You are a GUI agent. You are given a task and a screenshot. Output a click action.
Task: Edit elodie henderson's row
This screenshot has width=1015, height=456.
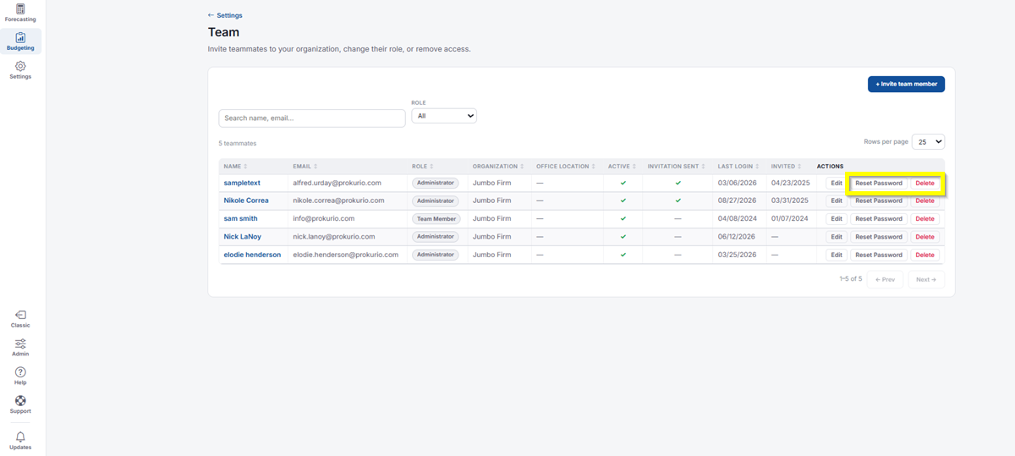click(837, 255)
